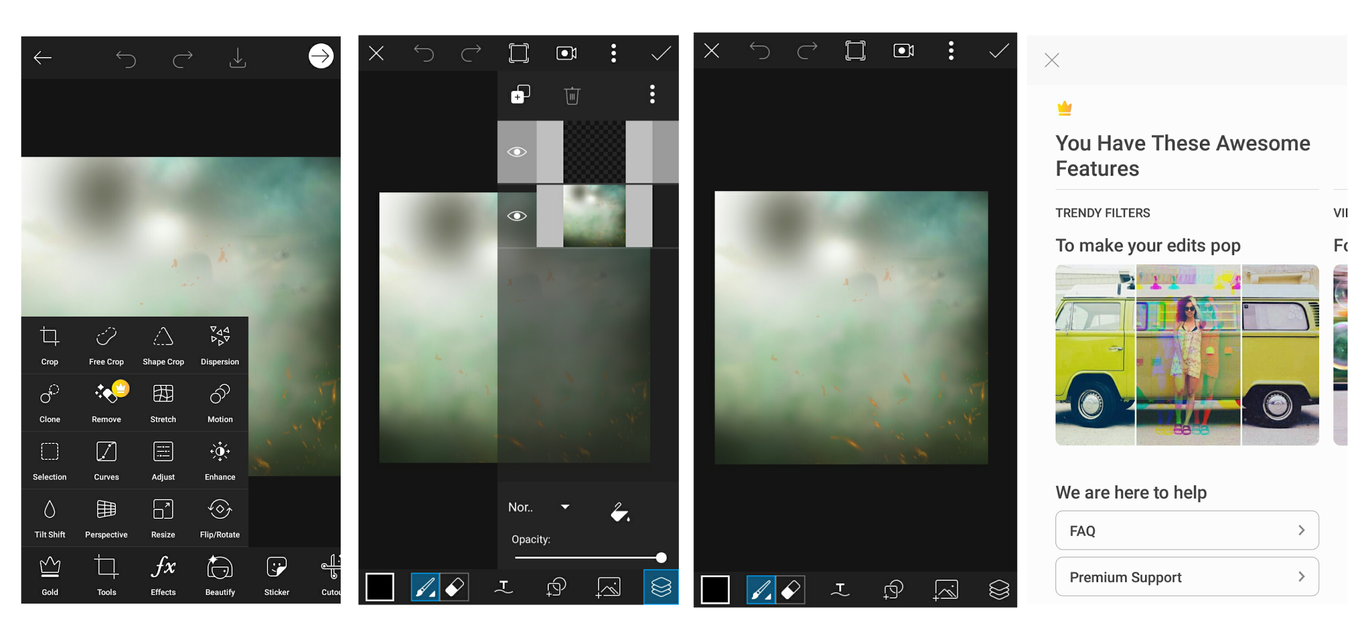The width and height of the screenshot is (1366, 640).
Task: Toggle visibility of the image layer
Action: pyautogui.click(x=517, y=216)
